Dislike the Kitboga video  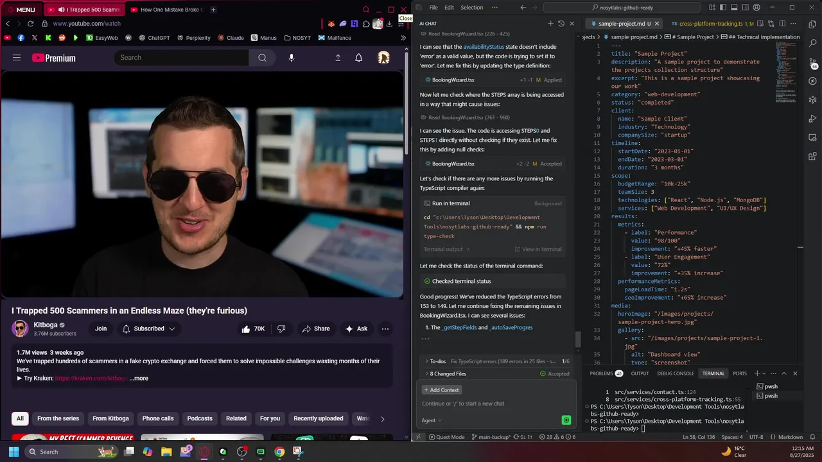(x=281, y=329)
